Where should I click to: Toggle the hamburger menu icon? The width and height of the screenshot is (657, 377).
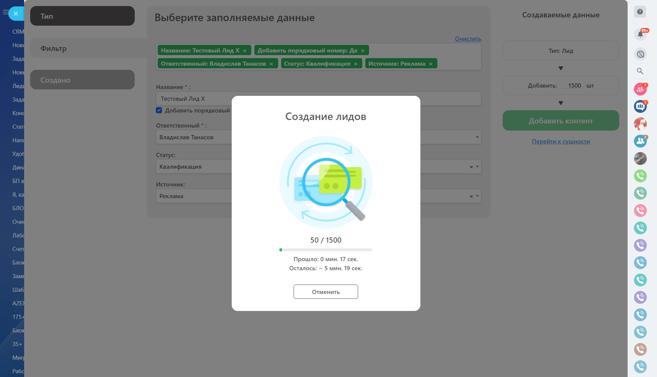click(x=5, y=12)
